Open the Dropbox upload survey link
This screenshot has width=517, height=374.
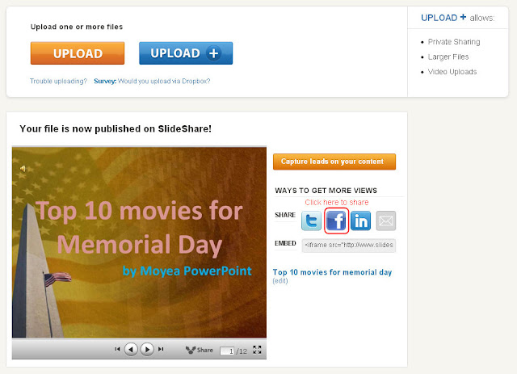coord(152,81)
